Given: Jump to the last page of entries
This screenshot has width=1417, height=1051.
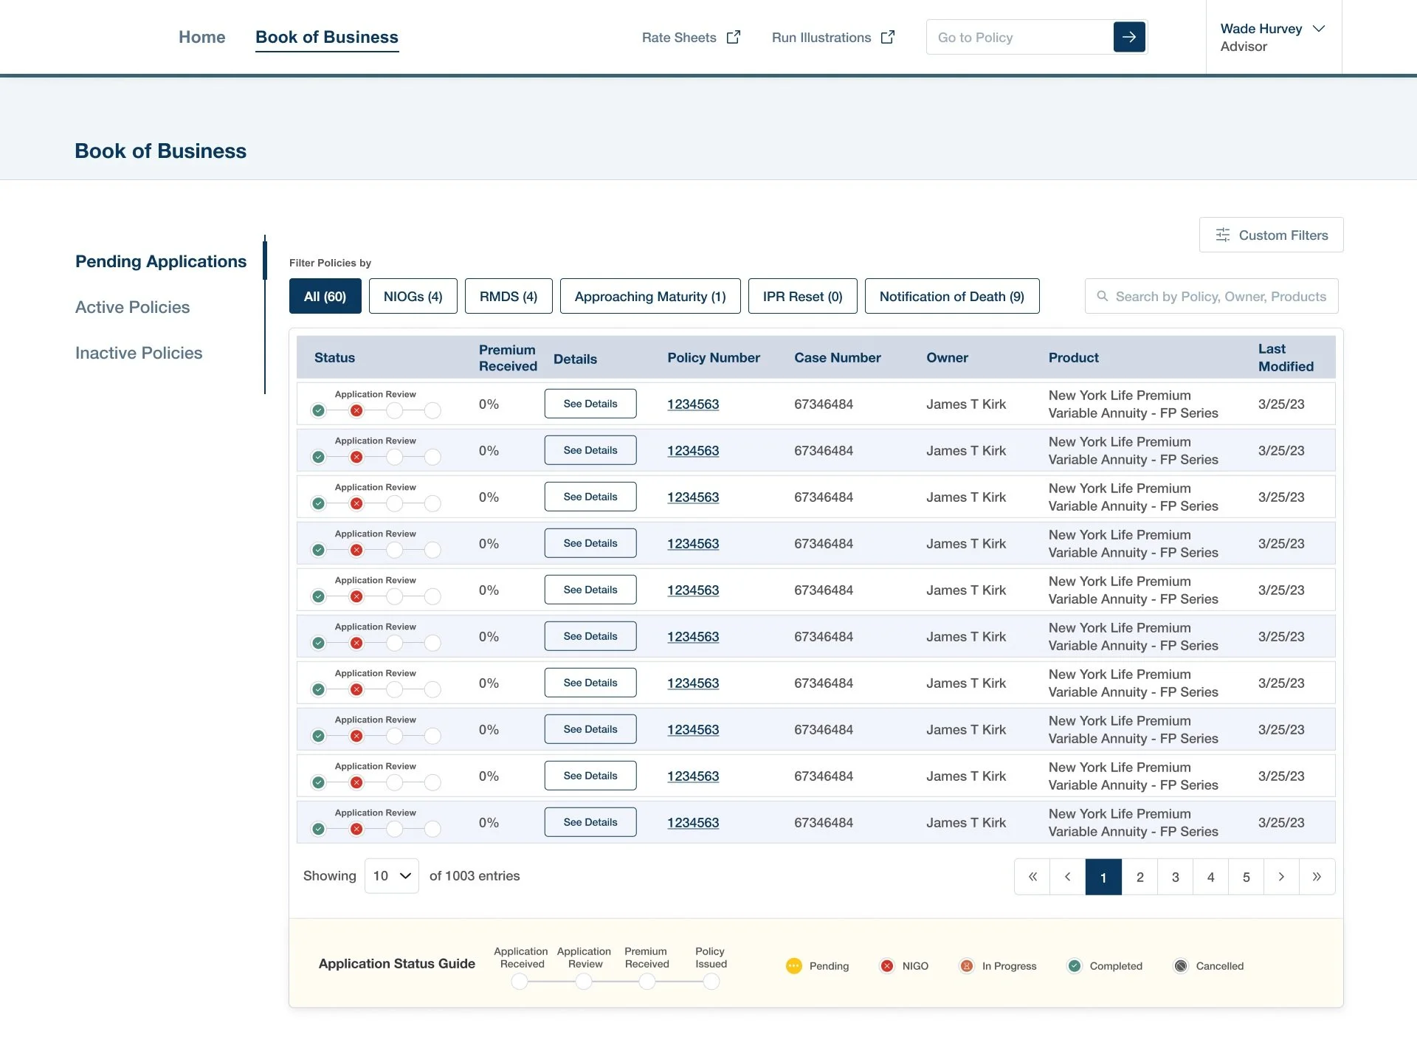Looking at the screenshot, I should pyautogui.click(x=1317, y=877).
